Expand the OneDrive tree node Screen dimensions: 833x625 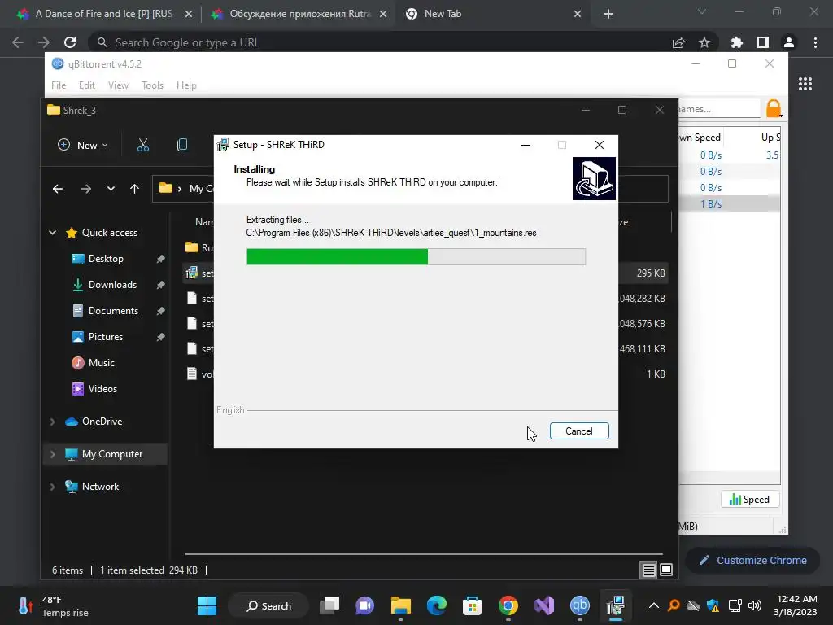click(53, 422)
